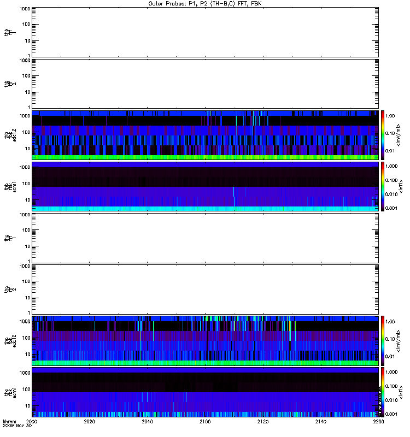410x437 pixels.
Task: Click the "hhmm" axis caption
Action: pos(9,422)
